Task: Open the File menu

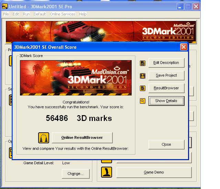Action: pyautogui.click(x=6, y=14)
